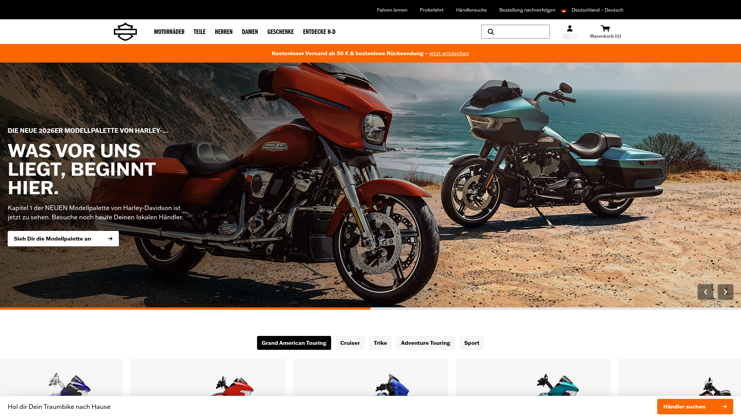
Task: Select the Grand American Touring tab
Action: click(x=294, y=343)
